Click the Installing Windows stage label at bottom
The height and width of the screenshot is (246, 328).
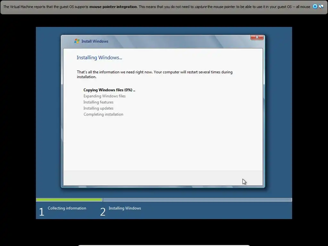point(125,208)
